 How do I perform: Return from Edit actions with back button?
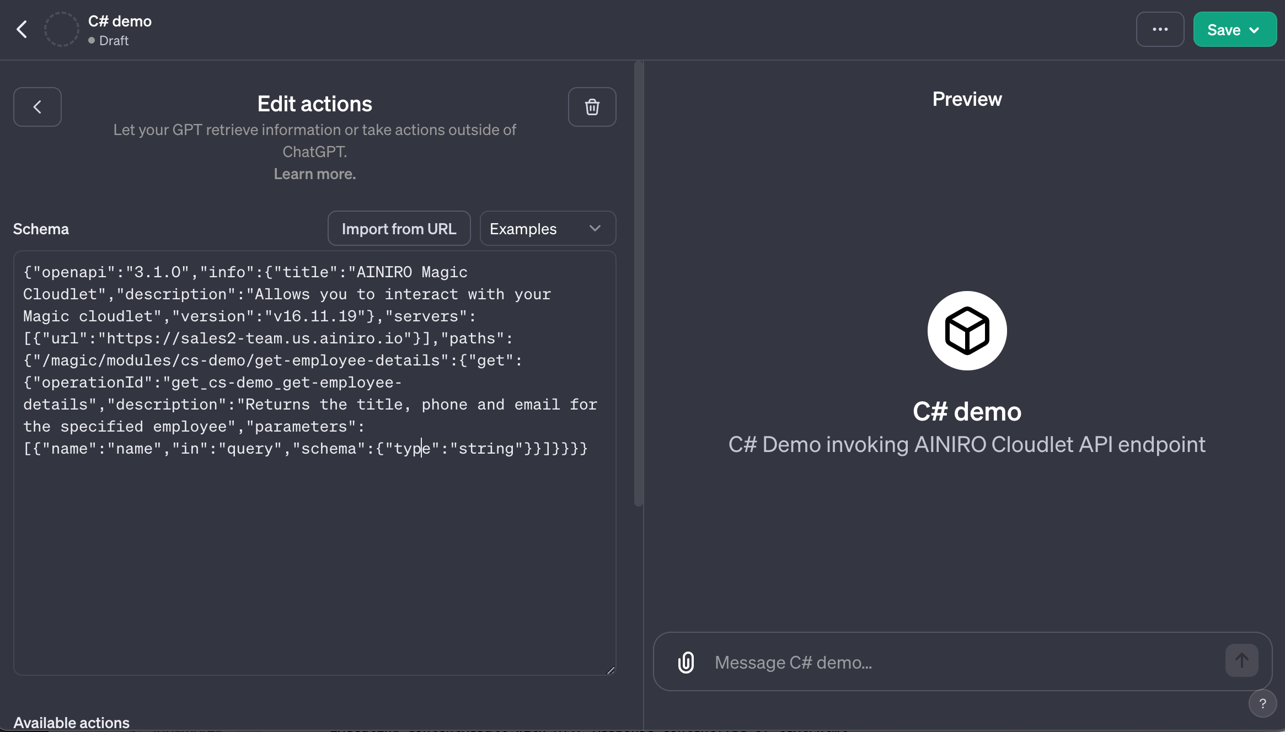click(x=38, y=107)
